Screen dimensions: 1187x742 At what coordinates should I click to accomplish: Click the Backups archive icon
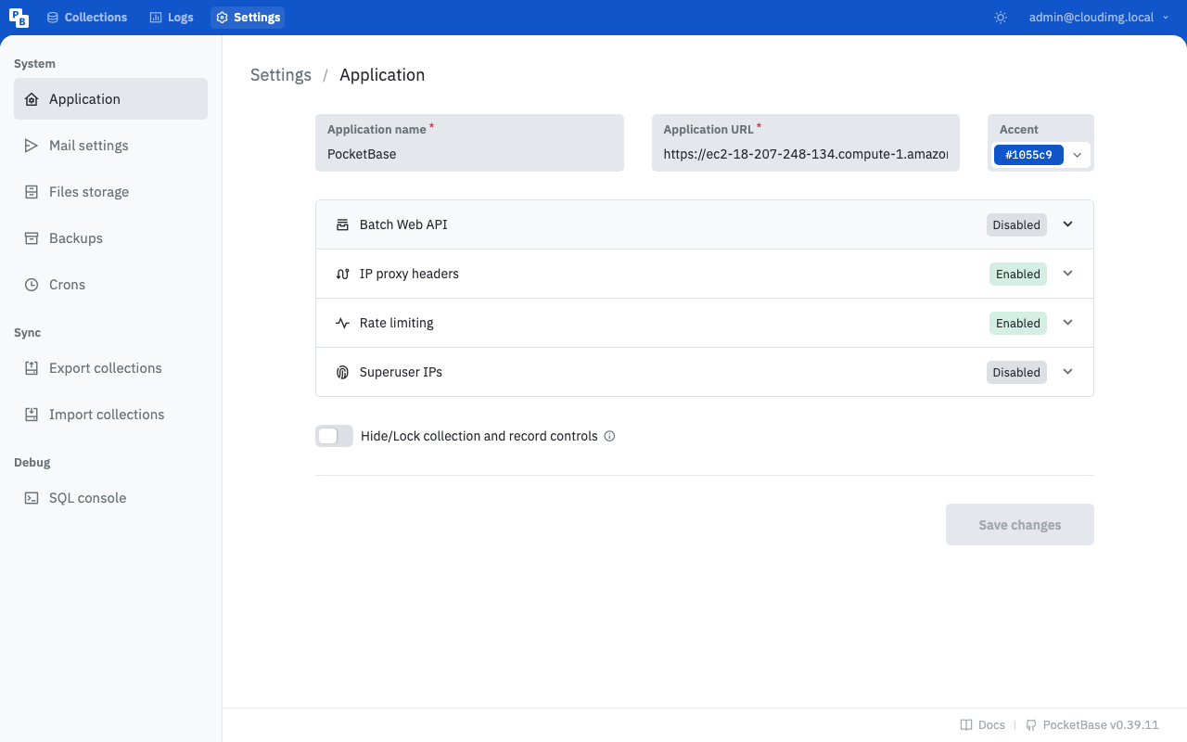[32, 238]
